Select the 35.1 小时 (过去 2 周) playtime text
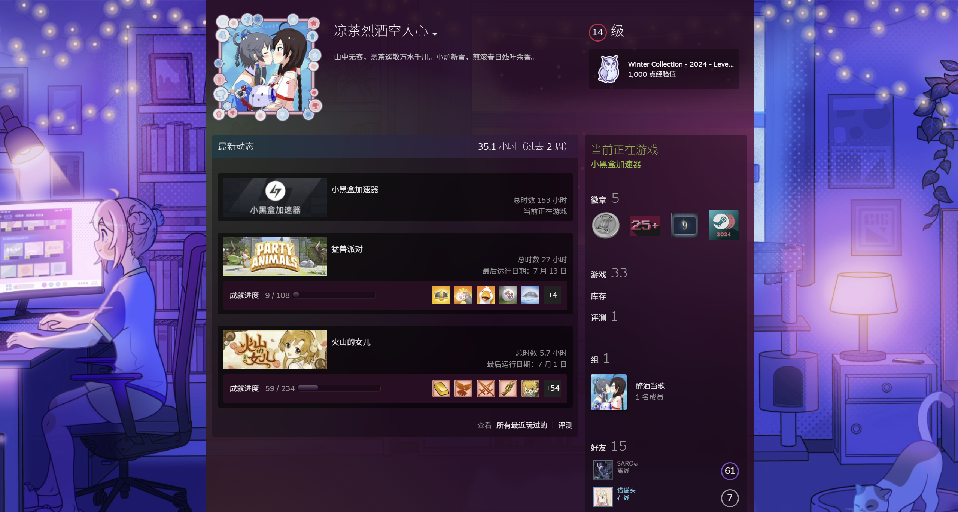Image resolution: width=958 pixels, height=512 pixels. pos(522,146)
